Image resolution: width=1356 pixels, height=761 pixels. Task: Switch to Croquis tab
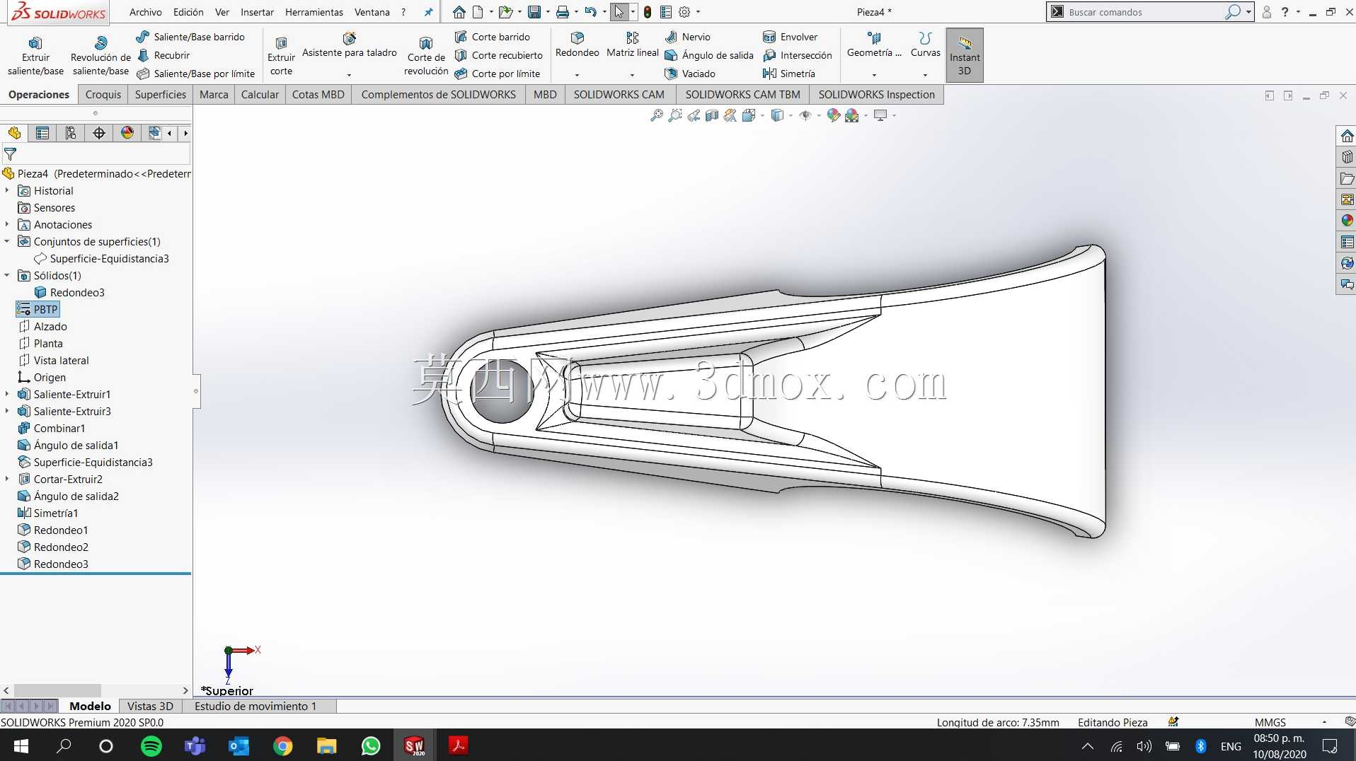click(x=103, y=94)
